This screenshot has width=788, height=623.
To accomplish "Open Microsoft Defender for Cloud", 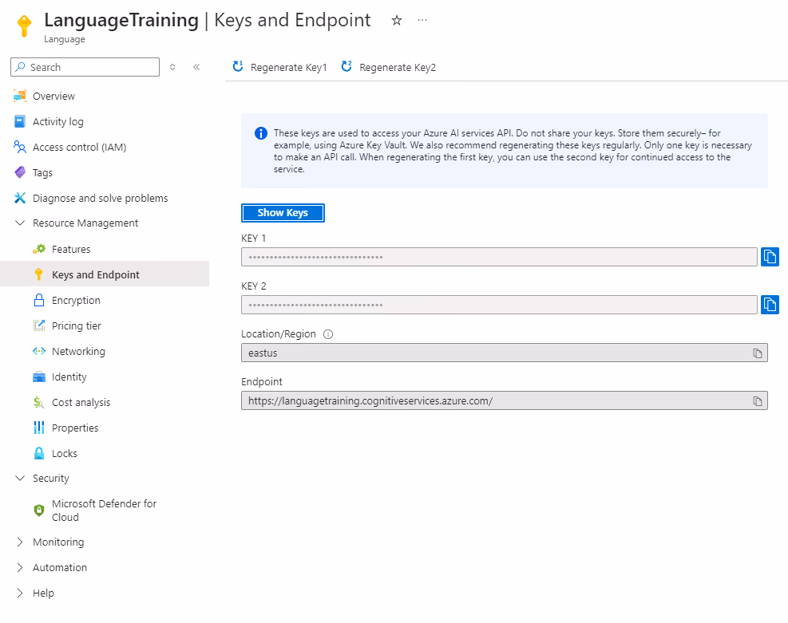I will coord(104,511).
